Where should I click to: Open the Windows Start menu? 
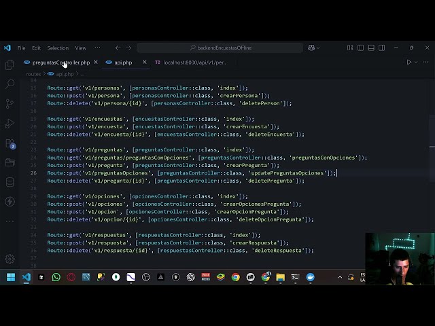coord(11,277)
